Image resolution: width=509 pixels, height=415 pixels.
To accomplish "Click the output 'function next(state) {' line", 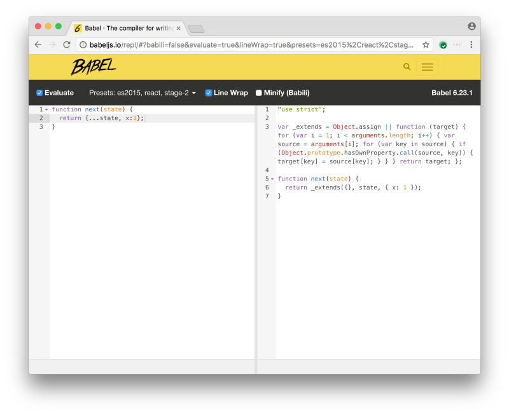I will point(318,179).
